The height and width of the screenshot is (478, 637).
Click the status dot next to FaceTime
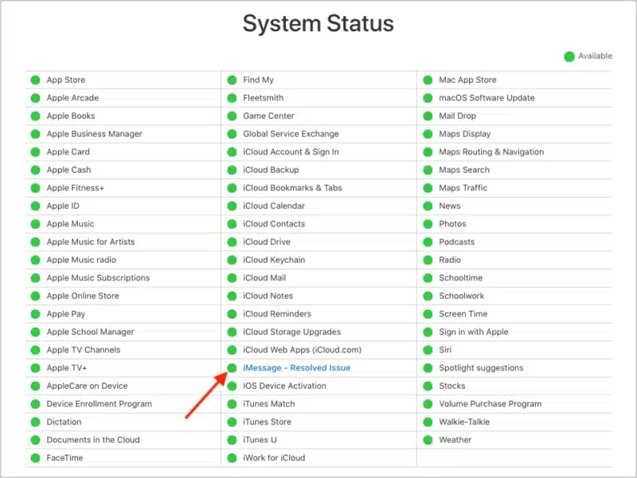pos(35,458)
